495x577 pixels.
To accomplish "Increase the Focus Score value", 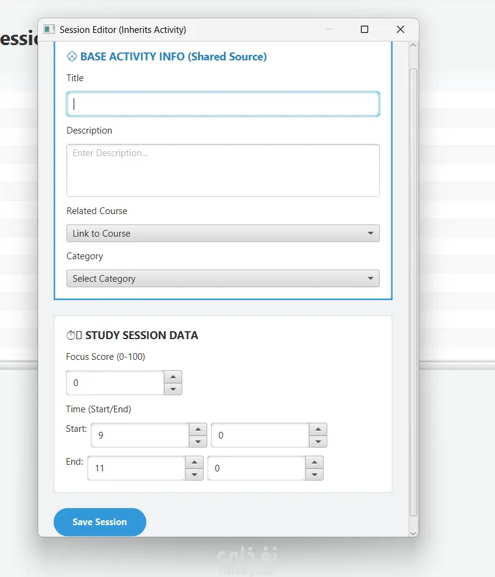I will pos(173,377).
